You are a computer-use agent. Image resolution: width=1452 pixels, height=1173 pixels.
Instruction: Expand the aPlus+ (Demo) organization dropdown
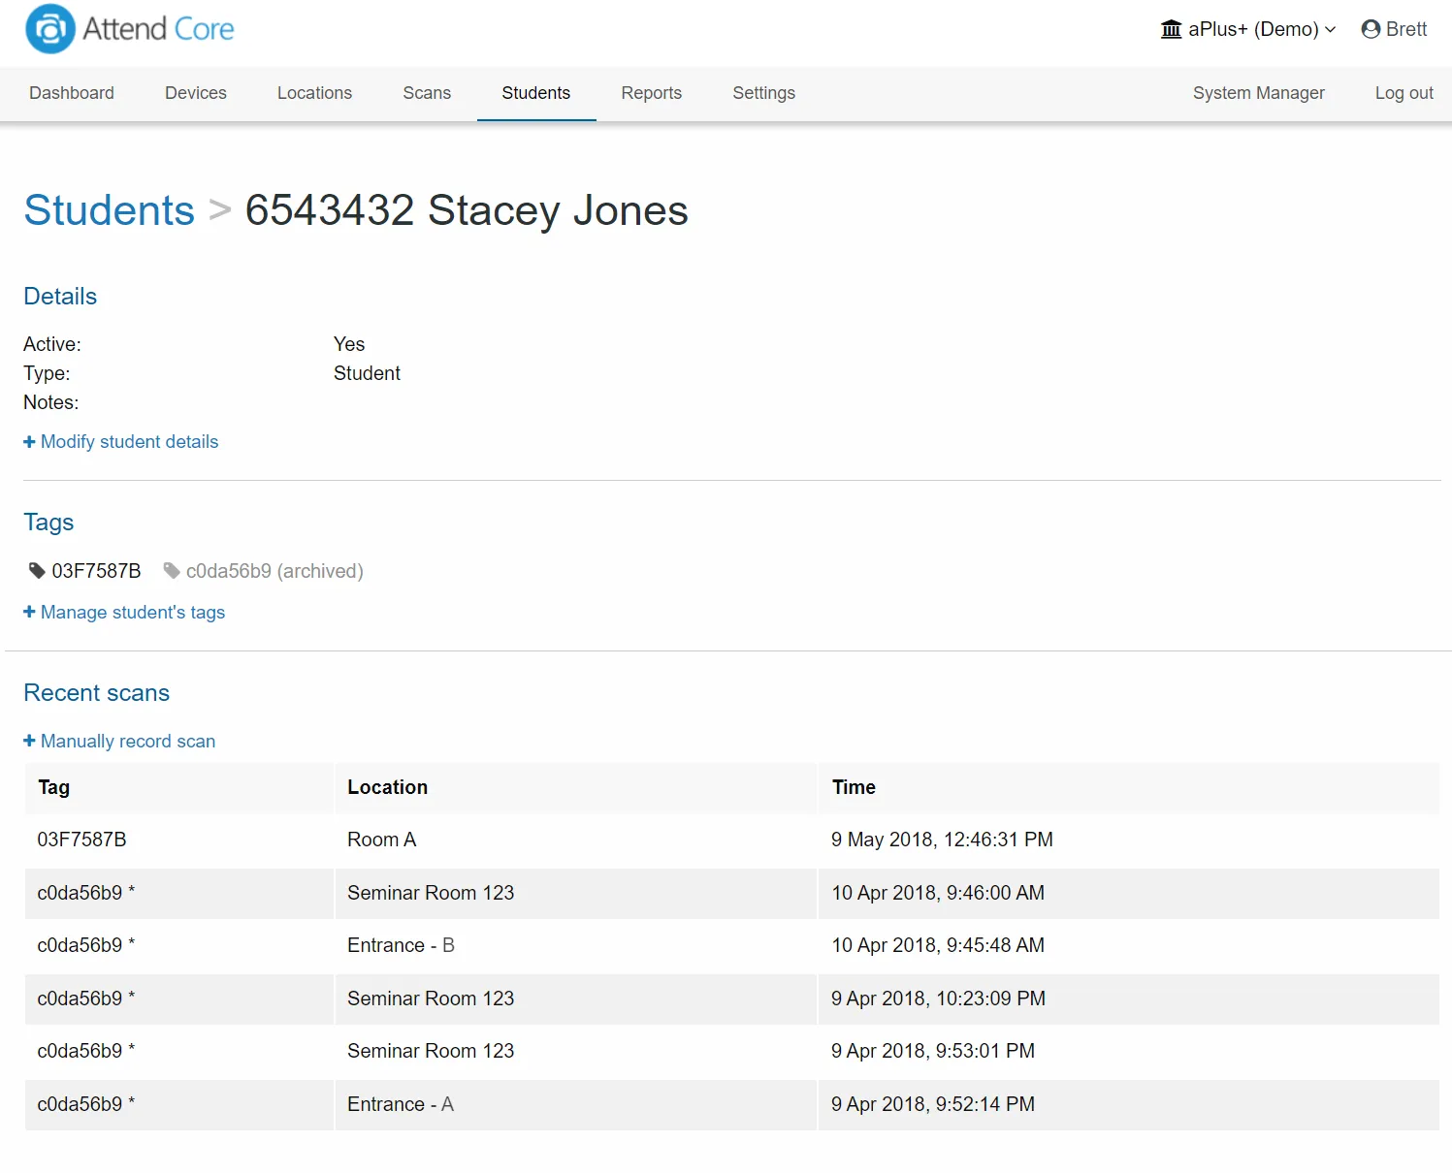tap(1248, 29)
